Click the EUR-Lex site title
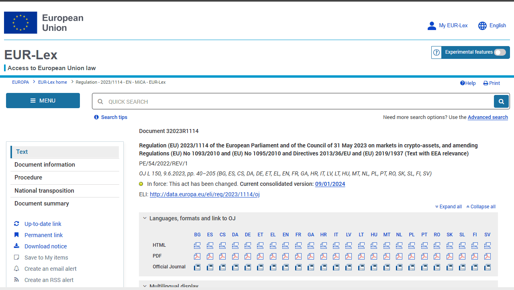 [31, 55]
